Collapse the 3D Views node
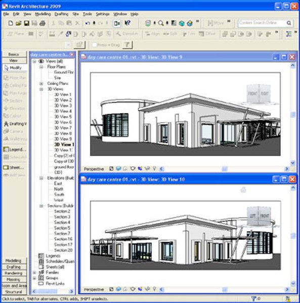This screenshot has width=300, height=303. pyautogui.click(x=41, y=89)
